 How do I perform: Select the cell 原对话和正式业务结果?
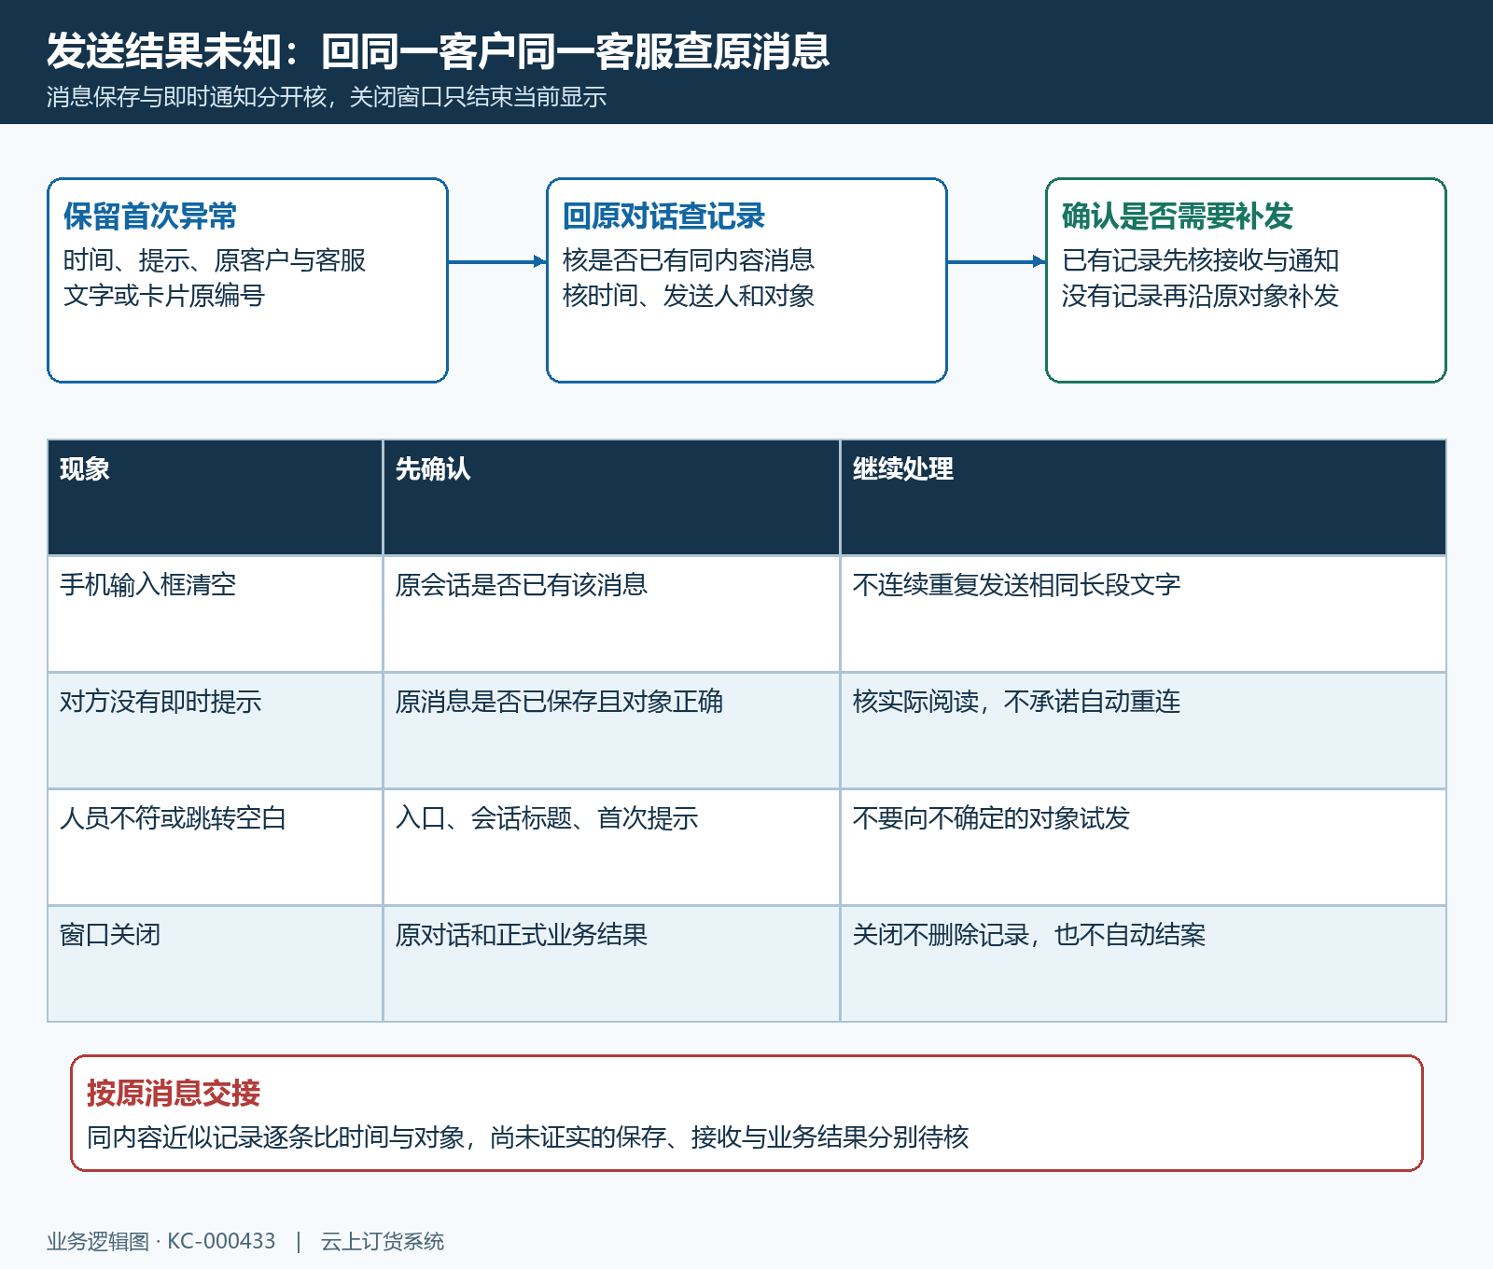pos(611,964)
